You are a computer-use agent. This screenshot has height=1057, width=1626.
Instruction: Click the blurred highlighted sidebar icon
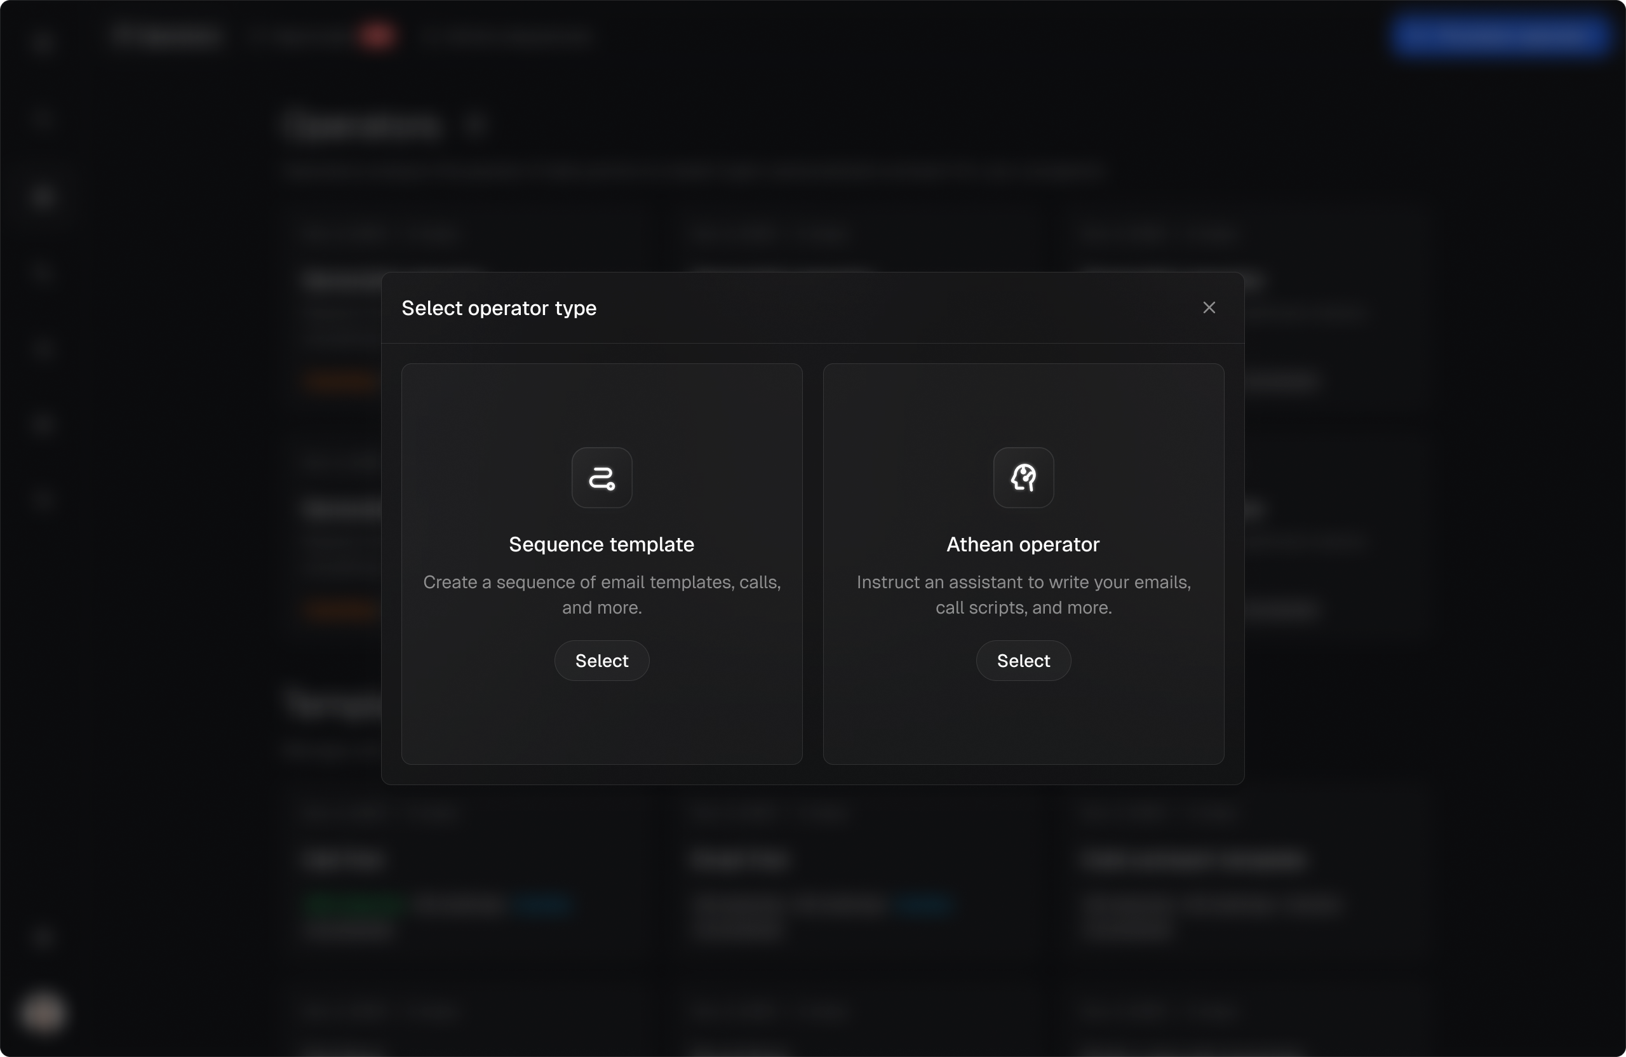pos(43,197)
